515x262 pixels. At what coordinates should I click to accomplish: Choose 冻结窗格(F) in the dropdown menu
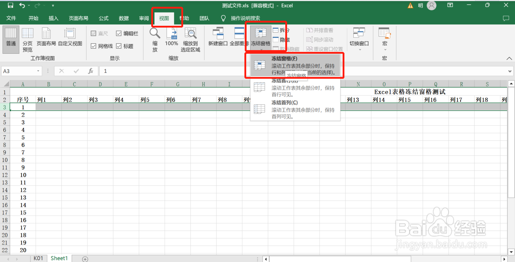coord(295,65)
